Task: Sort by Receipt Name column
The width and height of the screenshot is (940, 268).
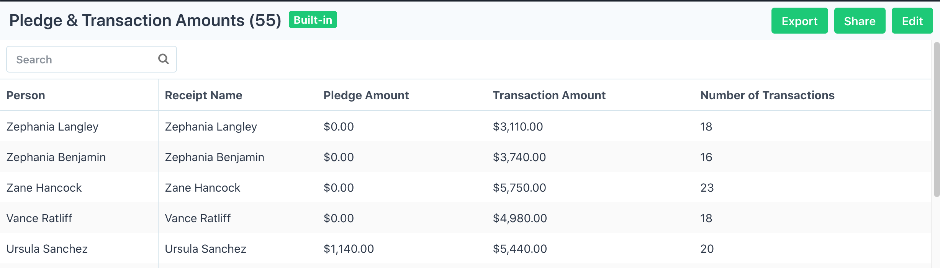Action: click(x=203, y=95)
